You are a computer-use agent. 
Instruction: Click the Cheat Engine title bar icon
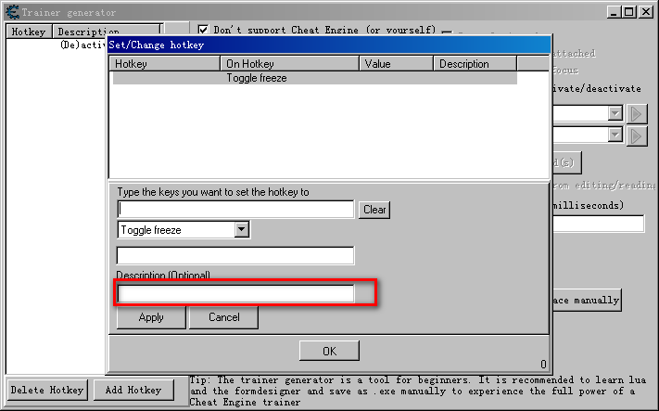coord(10,12)
